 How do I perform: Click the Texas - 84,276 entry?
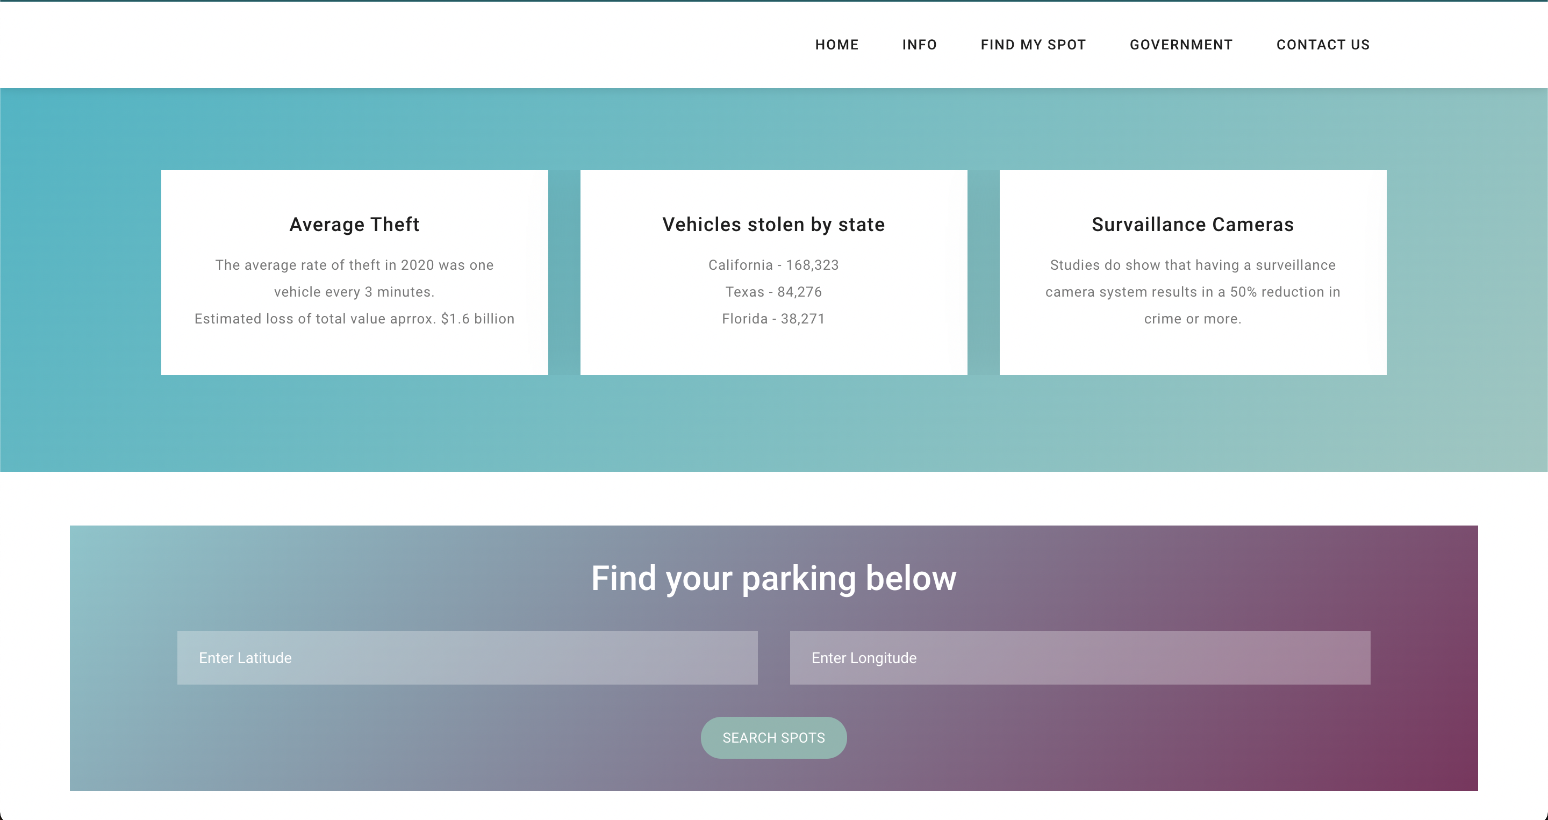click(x=773, y=292)
